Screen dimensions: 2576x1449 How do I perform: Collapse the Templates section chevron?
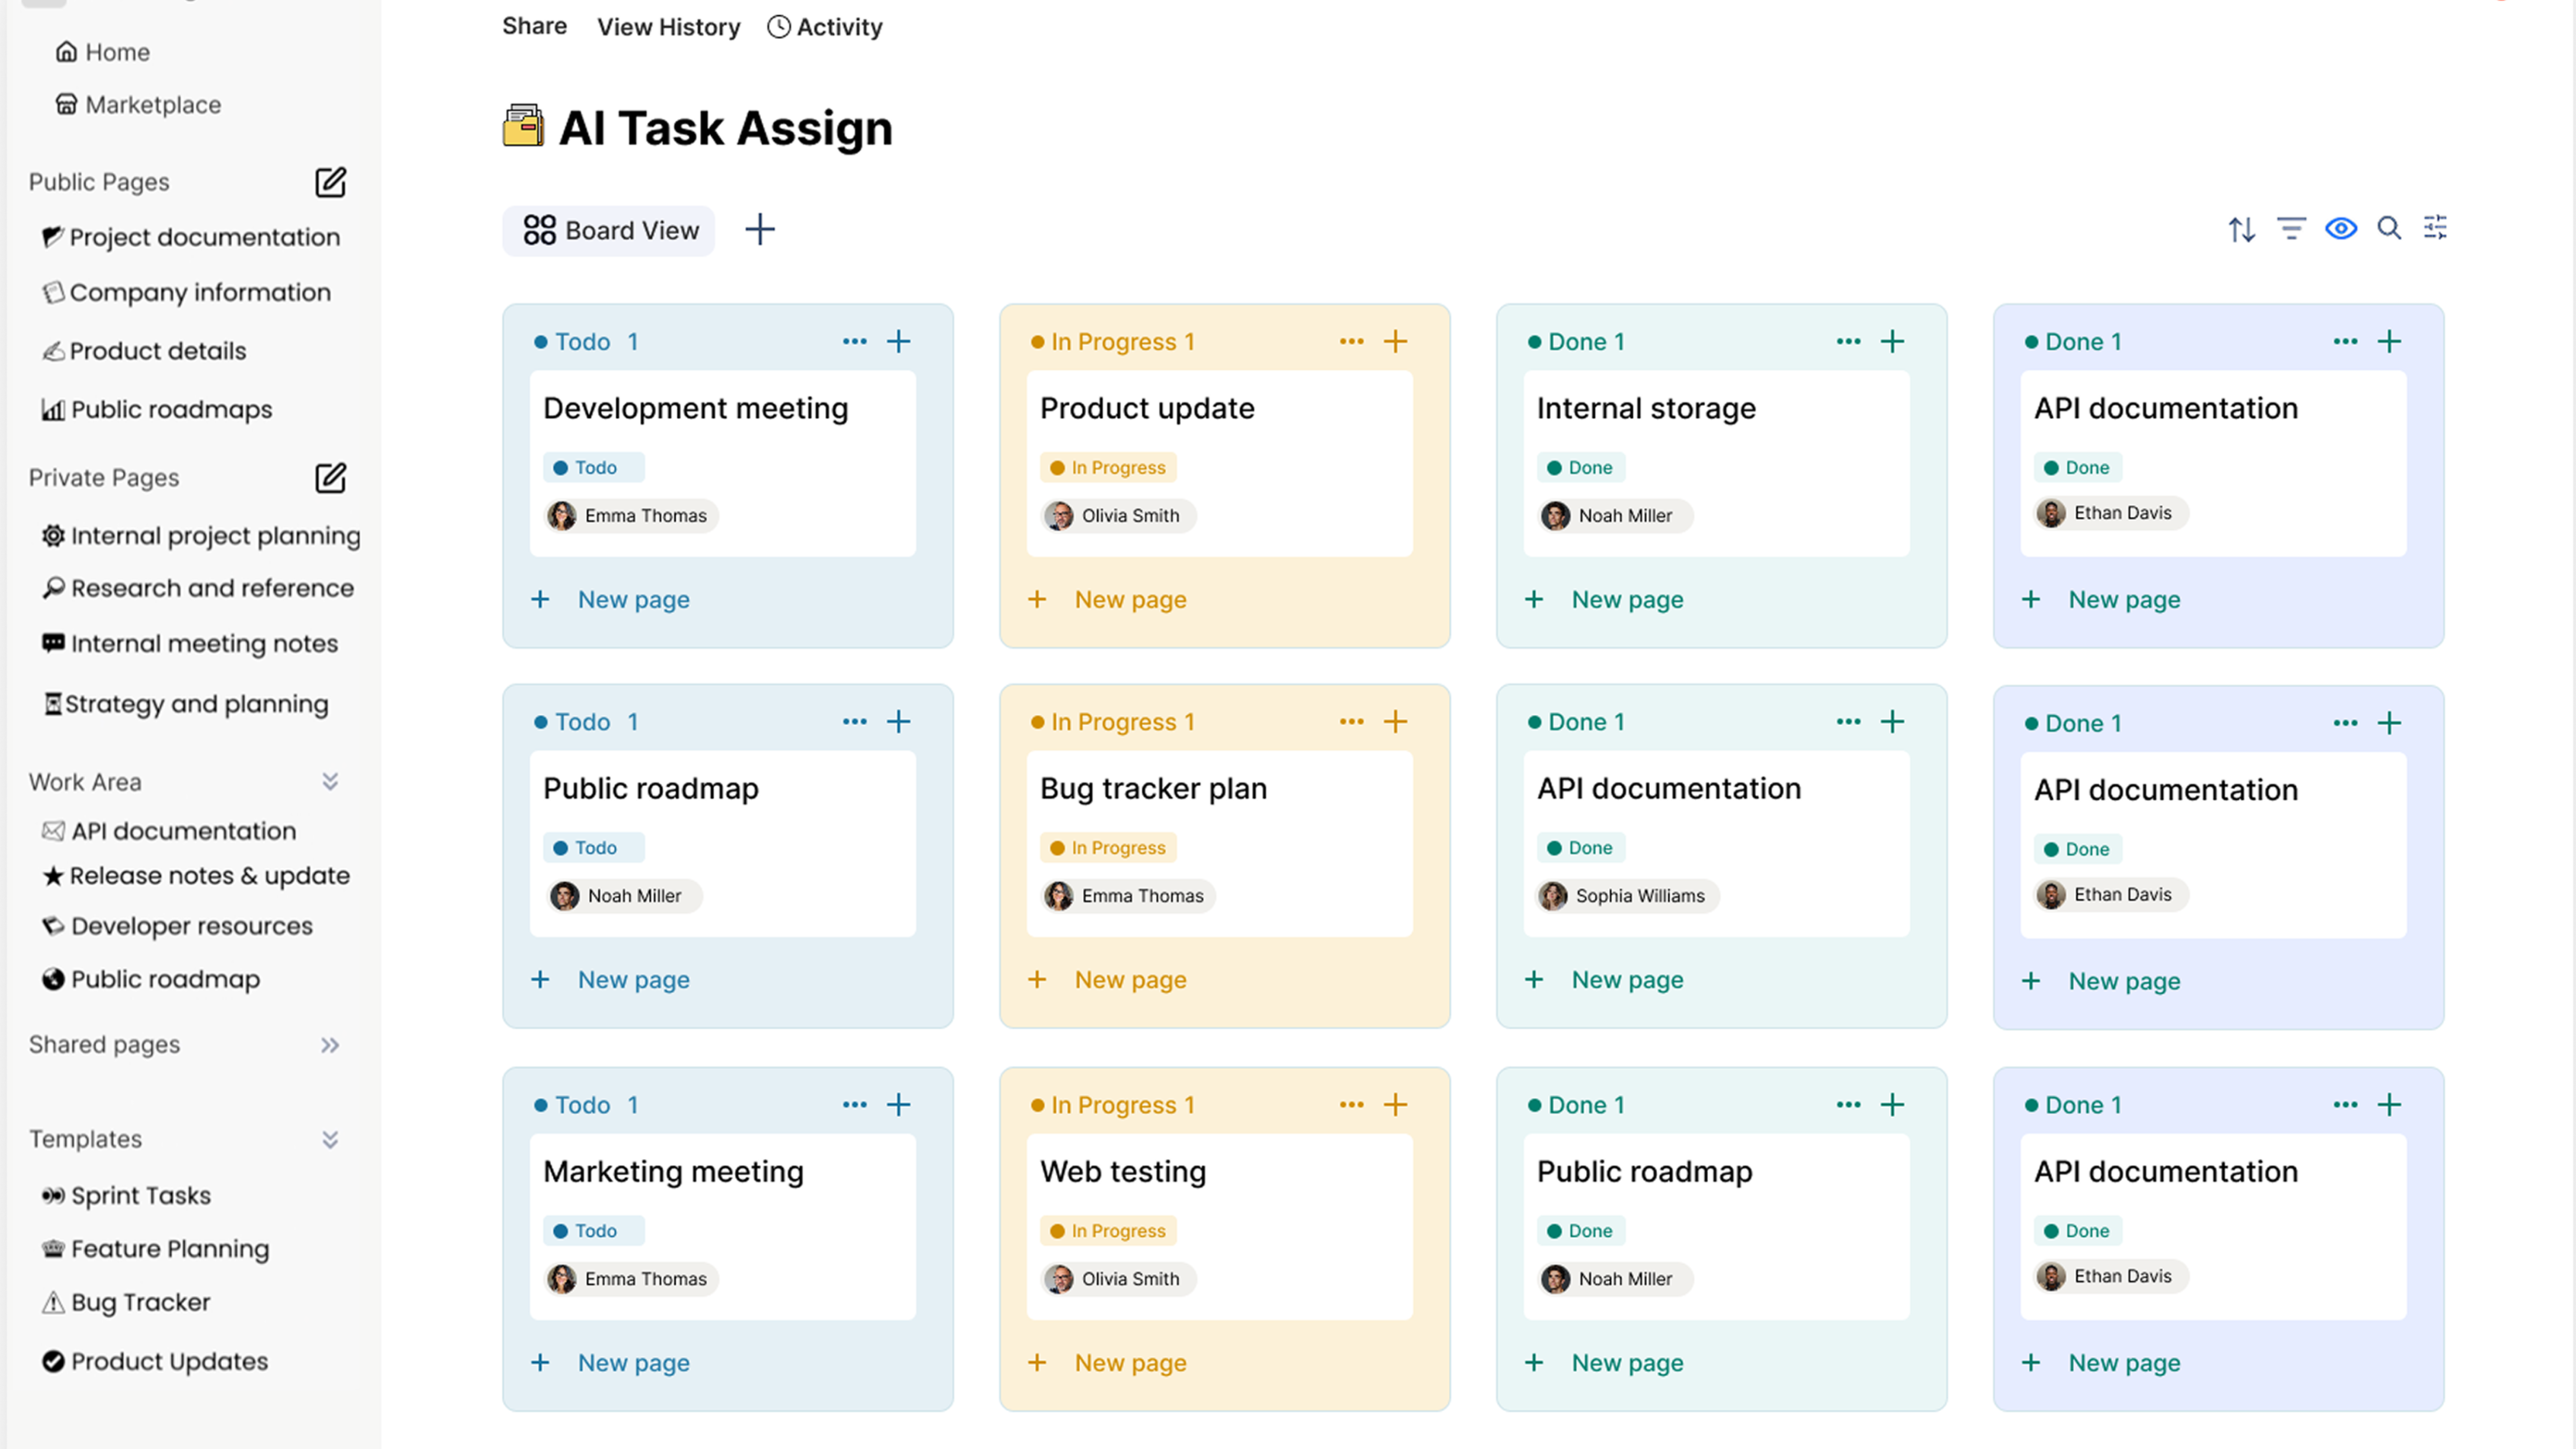tap(330, 1139)
